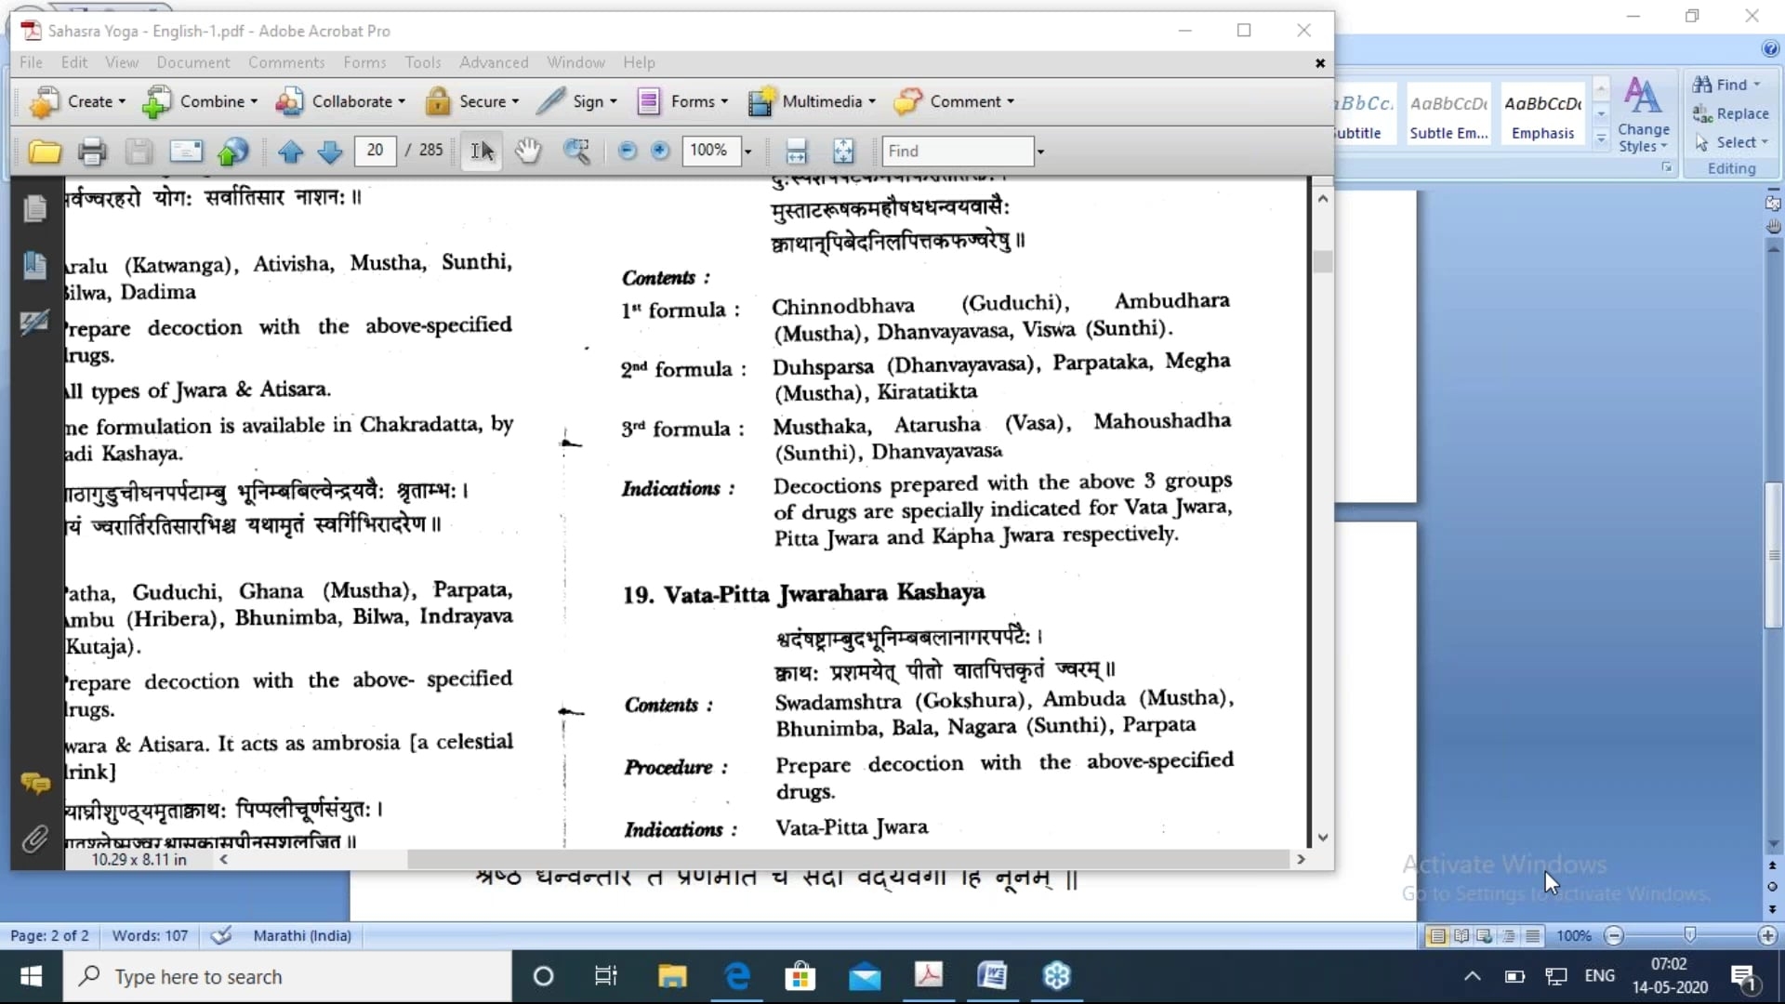Go to next page with down arrow
1785x1004 pixels.
tap(330, 152)
